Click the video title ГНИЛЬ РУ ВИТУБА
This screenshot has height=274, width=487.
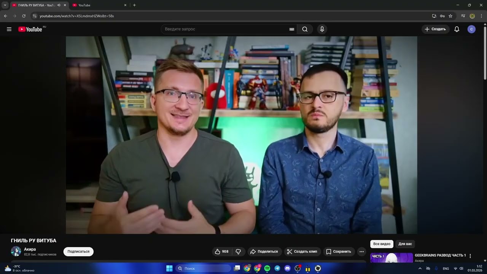[x=33, y=241]
